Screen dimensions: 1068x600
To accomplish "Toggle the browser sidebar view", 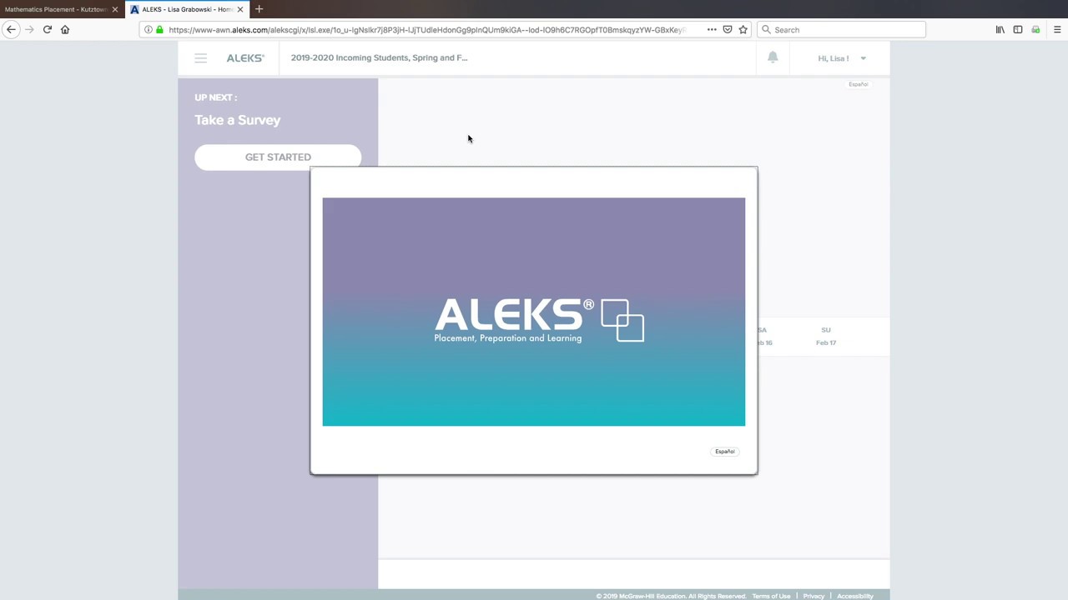I will [x=1018, y=29].
